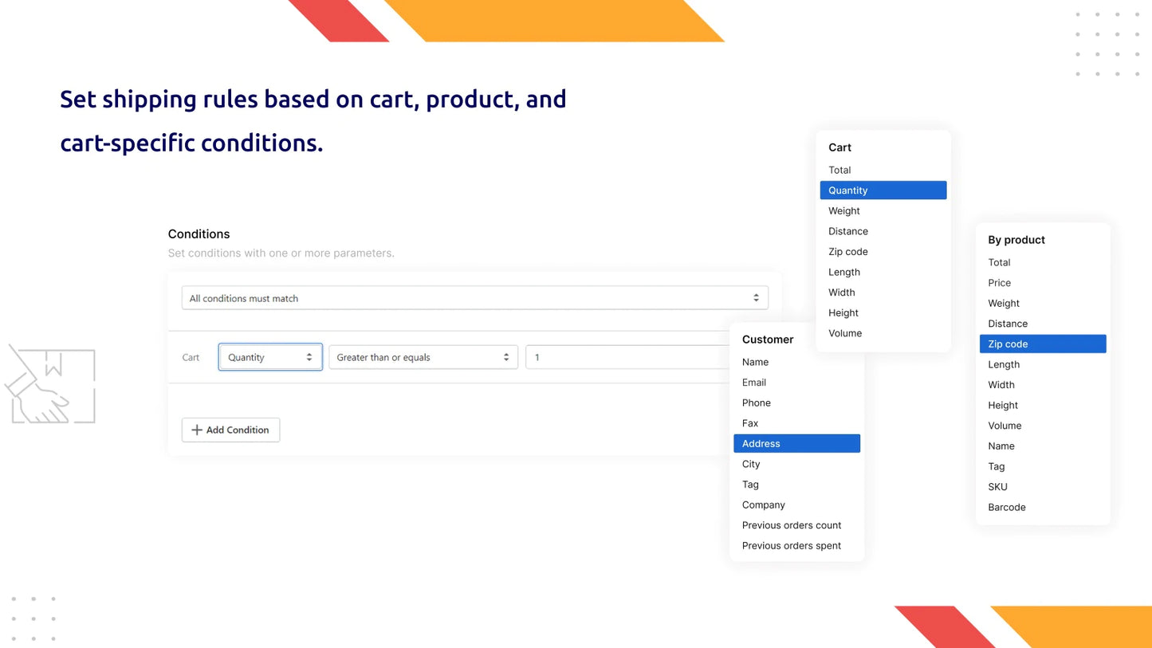Select Weight in the Cart list
The image size is (1152, 648).
(x=843, y=210)
